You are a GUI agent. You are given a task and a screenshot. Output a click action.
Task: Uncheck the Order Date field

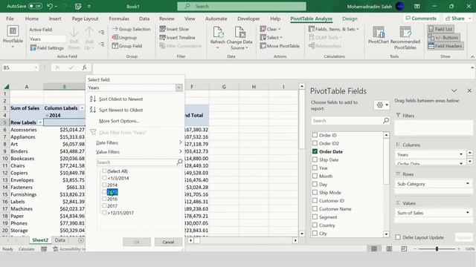pyautogui.click(x=315, y=151)
